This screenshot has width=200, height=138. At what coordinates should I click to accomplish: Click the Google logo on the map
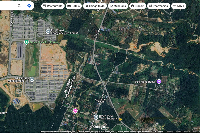(x=99, y=127)
